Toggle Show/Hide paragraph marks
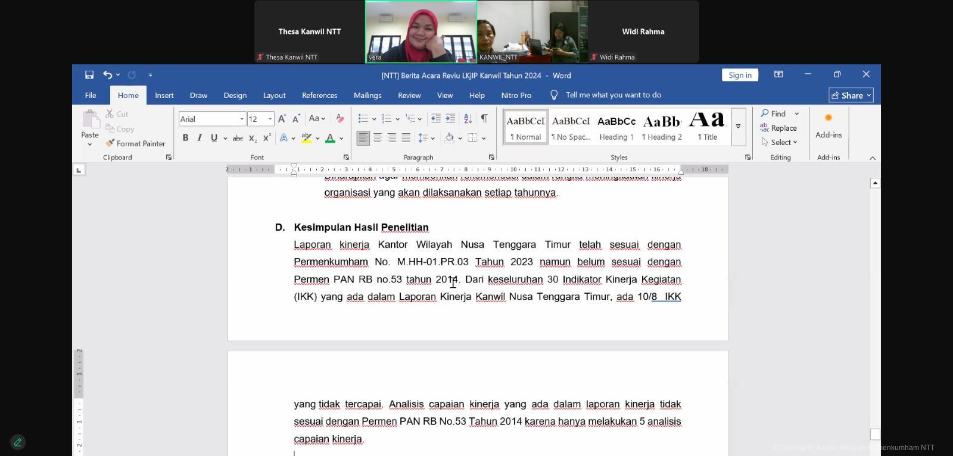 pos(484,118)
